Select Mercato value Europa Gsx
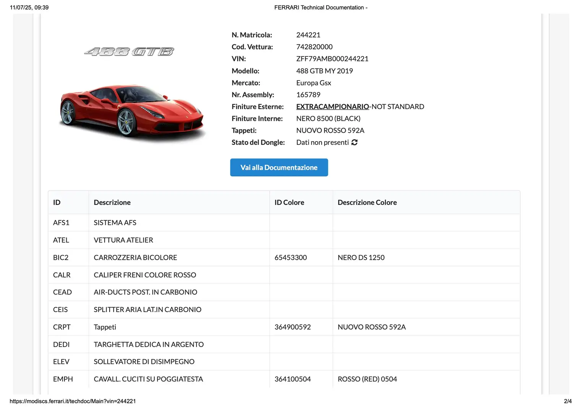581x412 pixels. [314, 83]
